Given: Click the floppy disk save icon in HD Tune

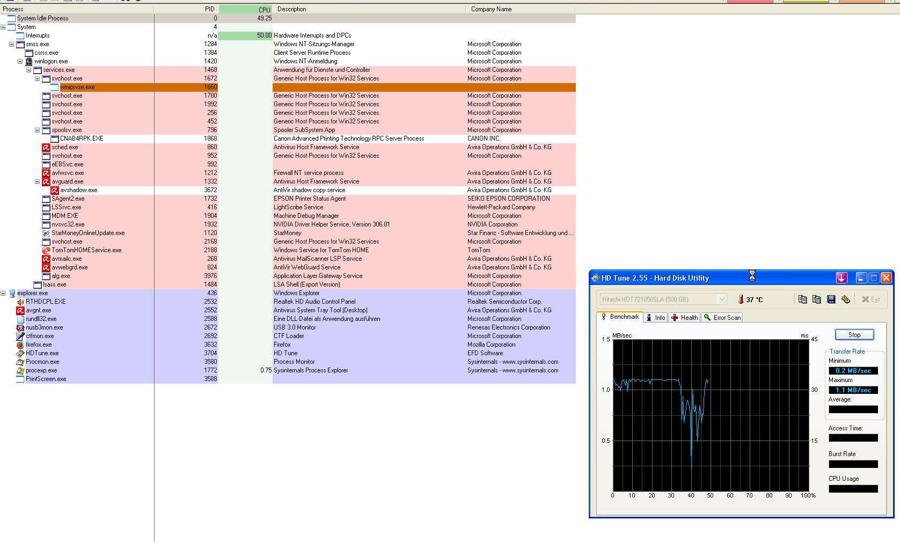Looking at the screenshot, I should click(x=831, y=299).
